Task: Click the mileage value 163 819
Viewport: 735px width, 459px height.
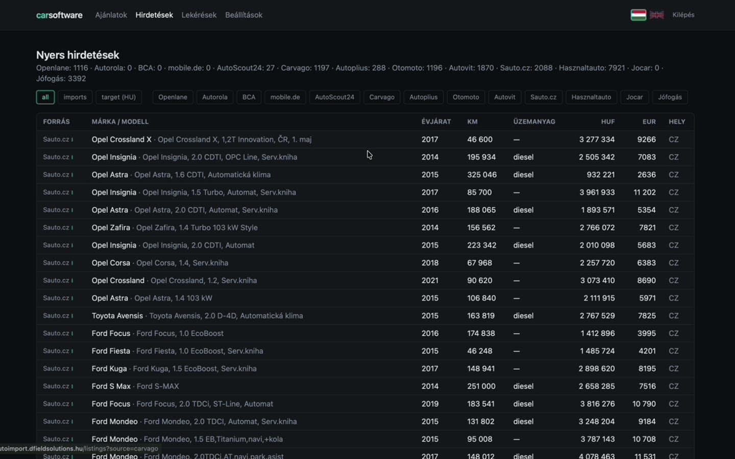Action: pos(481,316)
